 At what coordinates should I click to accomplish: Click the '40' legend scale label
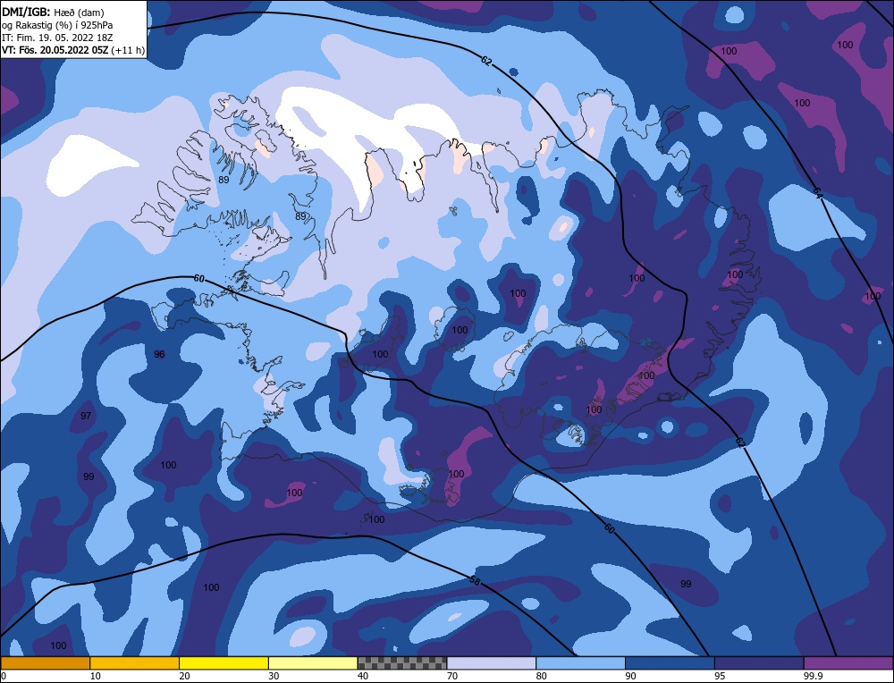tap(363, 676)
